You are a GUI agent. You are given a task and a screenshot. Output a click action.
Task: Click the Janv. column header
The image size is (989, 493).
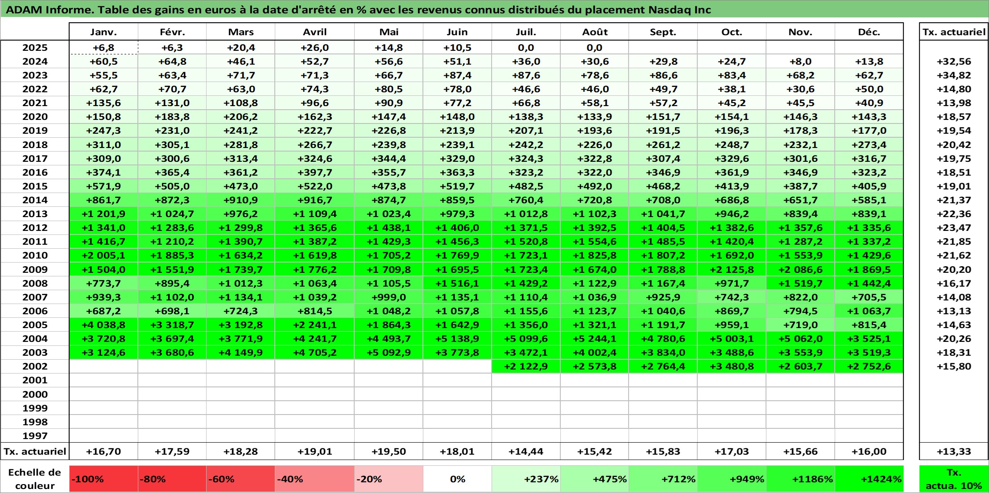click(103, 32)
